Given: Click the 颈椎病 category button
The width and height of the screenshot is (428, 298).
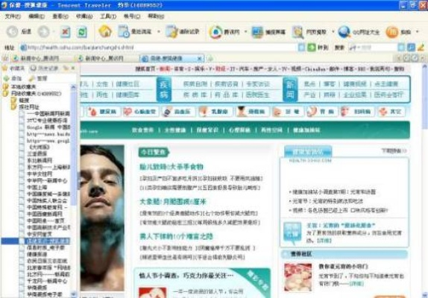Looking at the screenshot, I should click(x=252, y=112).
